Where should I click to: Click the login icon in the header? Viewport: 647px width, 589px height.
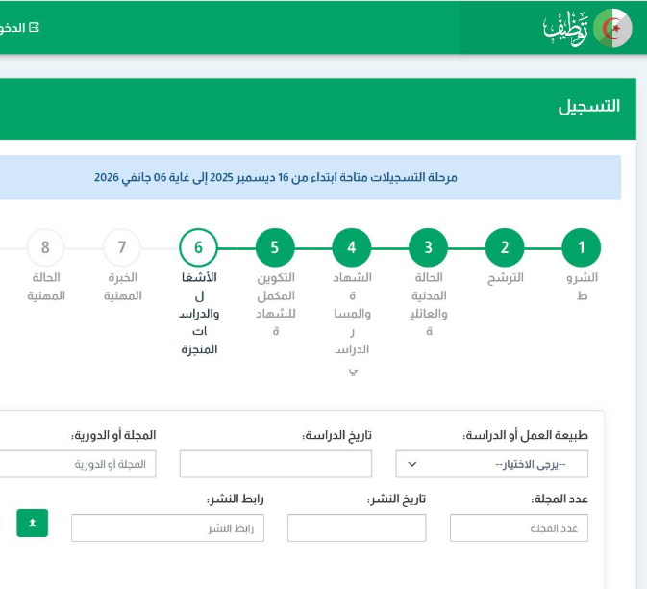pyautogui.click(x=35, y=28)
